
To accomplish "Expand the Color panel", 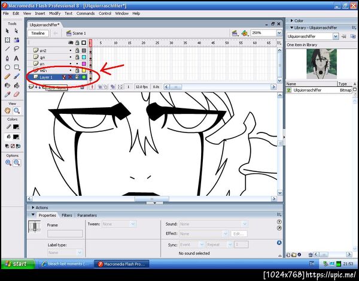I will click(x=292, y=20).
